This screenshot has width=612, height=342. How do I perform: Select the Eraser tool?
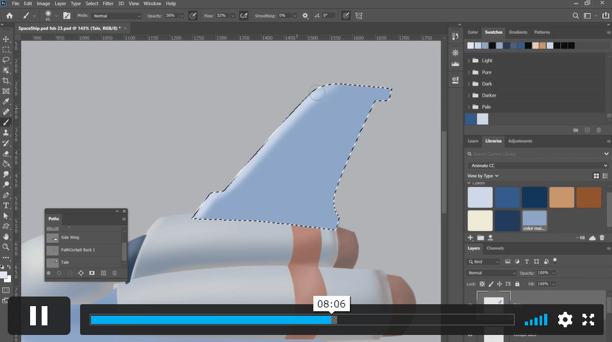(6, 154)
